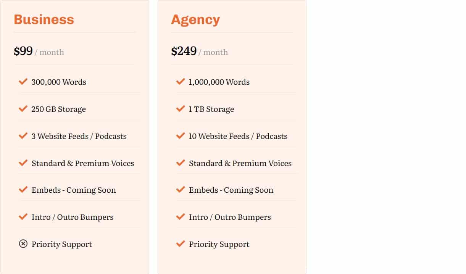Screen dimensions: 466x274
Task: Click the X-circle icon beside Business Priority Support
Action: (23, 244)
